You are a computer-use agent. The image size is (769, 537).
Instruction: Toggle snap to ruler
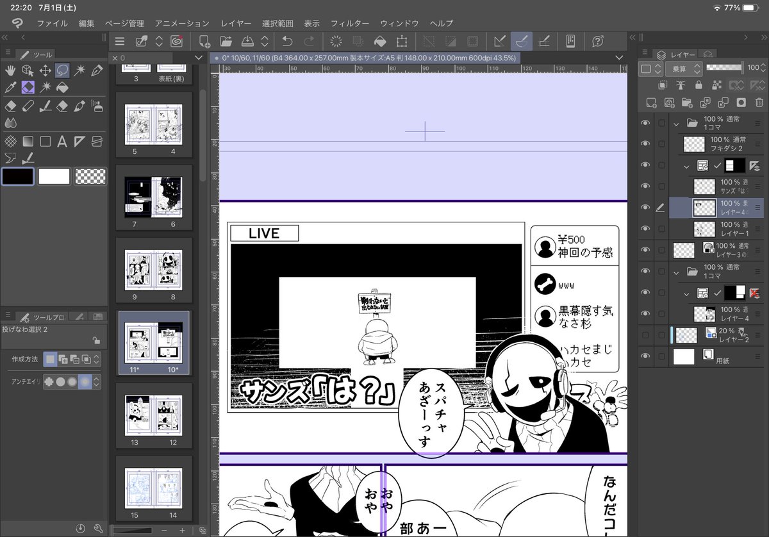coord(500,42)
